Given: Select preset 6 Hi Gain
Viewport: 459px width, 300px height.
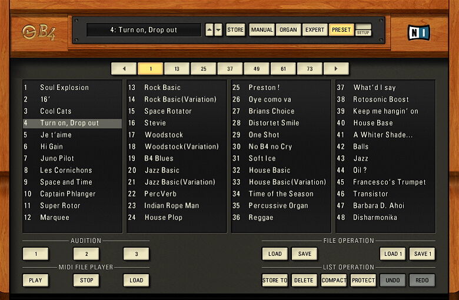Looking at the screenshot, I should coord(72,146).
